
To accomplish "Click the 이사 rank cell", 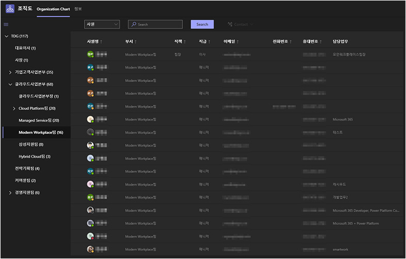I will [x=202, y=55].
